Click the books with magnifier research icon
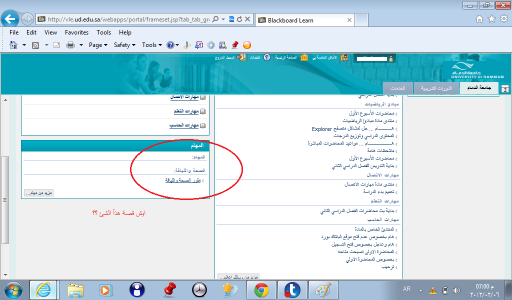This screenshot has width=512, height=300. (222, 45)
